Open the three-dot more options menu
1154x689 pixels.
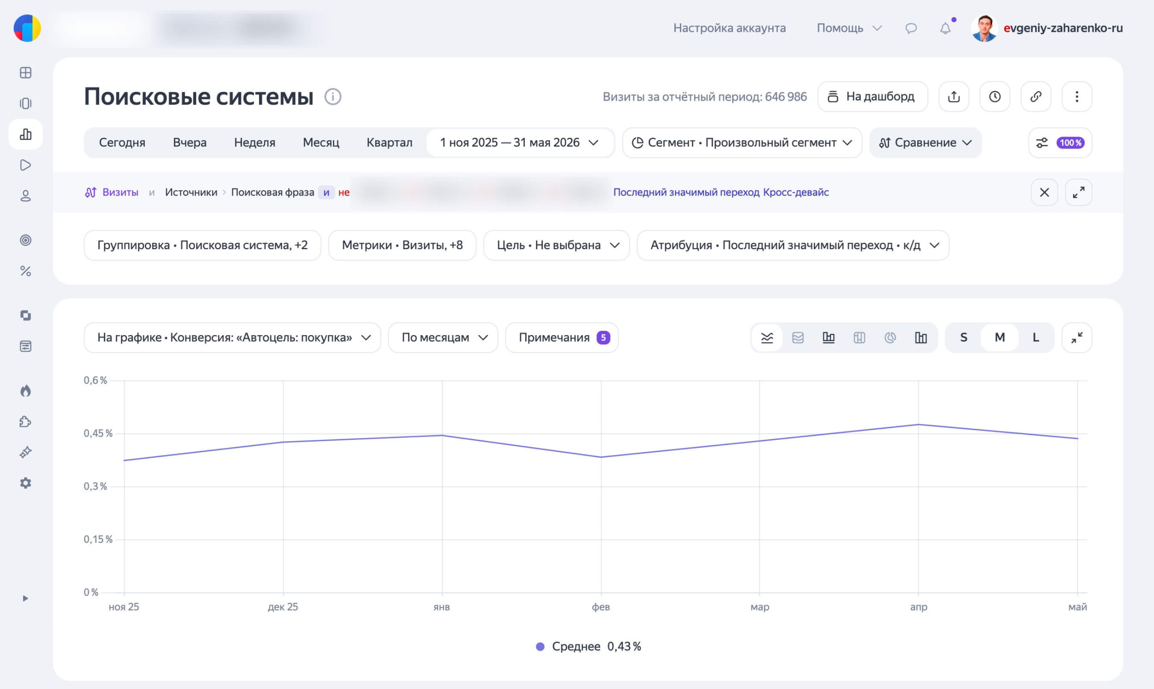pyautogui.click(x=1076, y=96)
